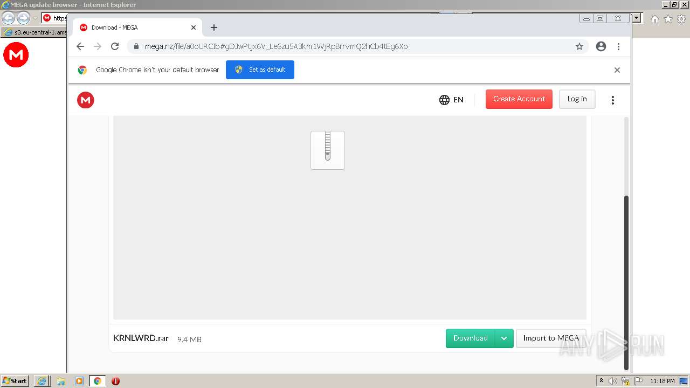Click the Import to MEGA button

pyautogui.click(x=551, y=338)
